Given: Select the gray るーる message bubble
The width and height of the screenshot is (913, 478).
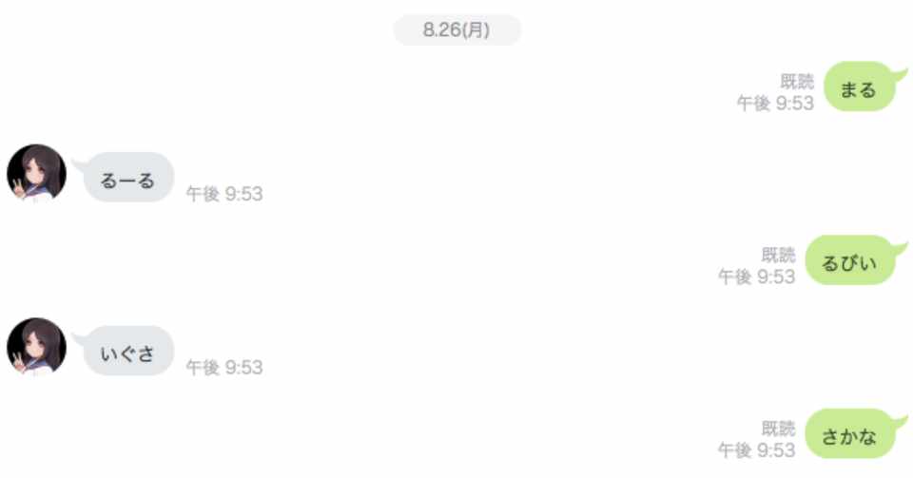Looking at the screenshot, I should pos(128,177).
